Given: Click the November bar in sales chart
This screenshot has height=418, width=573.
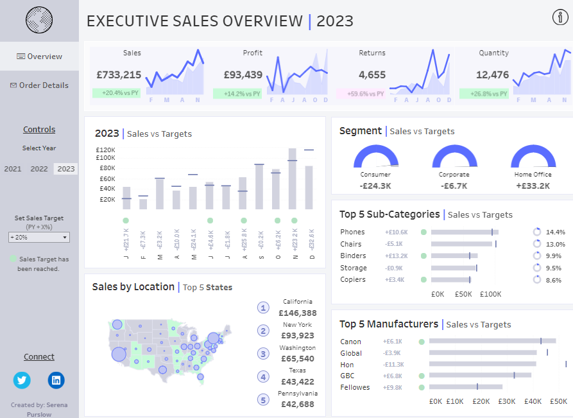Looking at the screenshot, I should [292, 179].
